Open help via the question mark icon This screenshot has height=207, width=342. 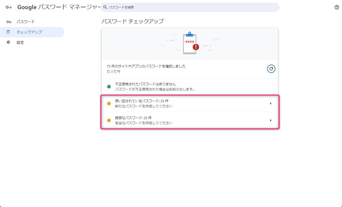[337, 7]
